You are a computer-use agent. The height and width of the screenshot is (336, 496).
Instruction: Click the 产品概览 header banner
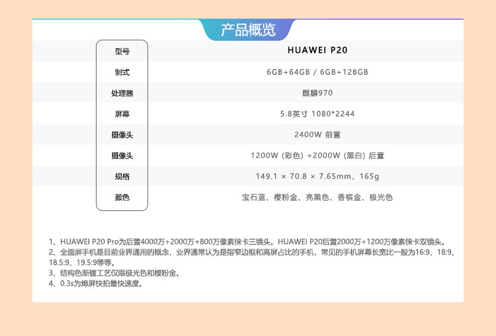click(x=248, y=30)
